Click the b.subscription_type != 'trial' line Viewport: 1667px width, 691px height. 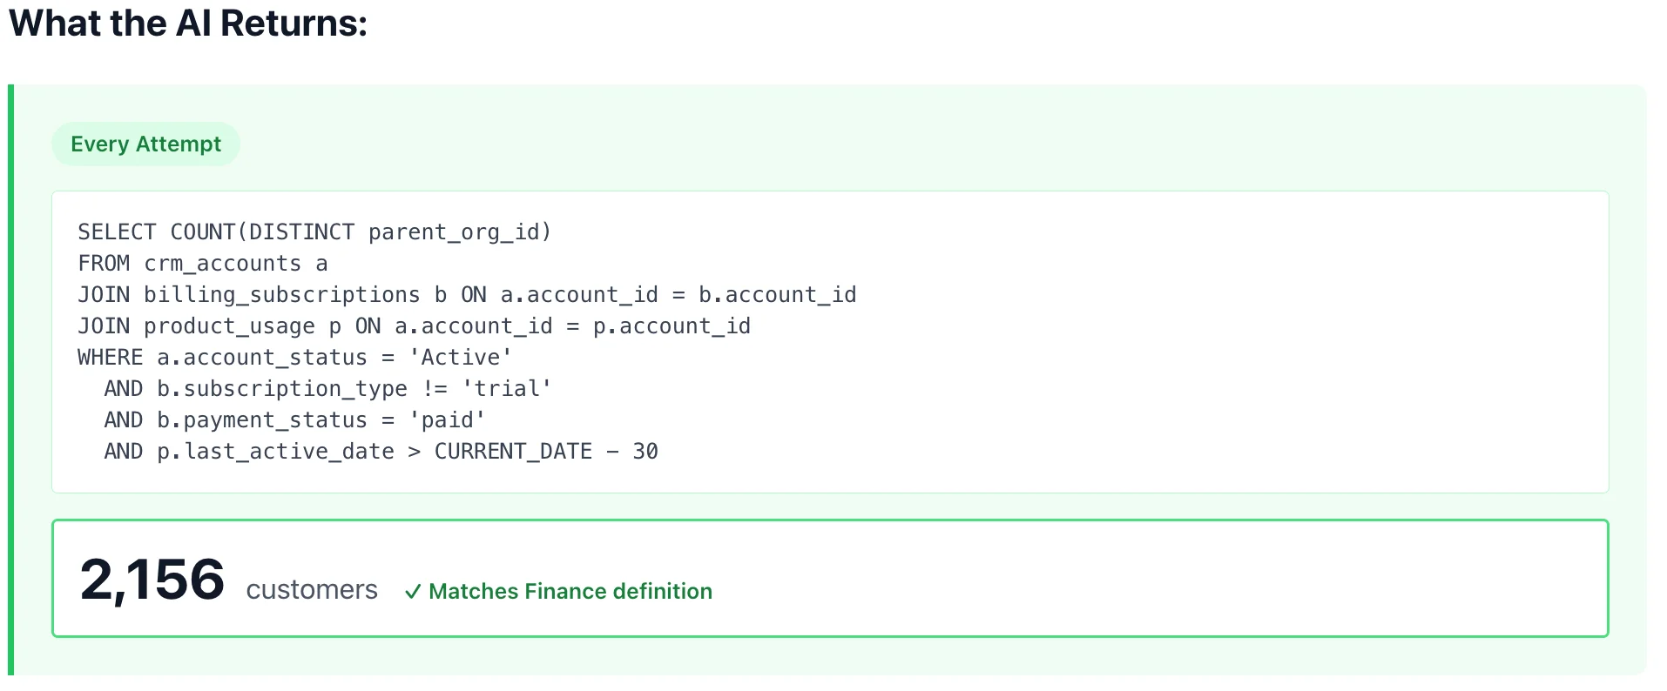pos(327,389)
